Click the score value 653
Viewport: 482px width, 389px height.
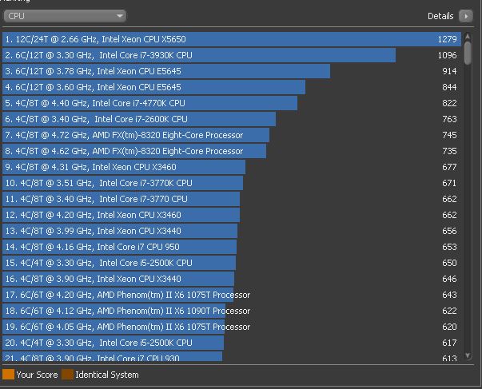tap(449, 247)
